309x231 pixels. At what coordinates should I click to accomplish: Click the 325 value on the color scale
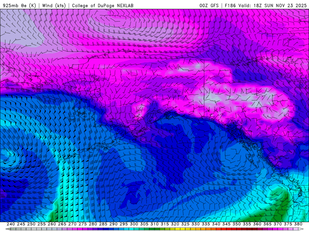pos(185,224)
